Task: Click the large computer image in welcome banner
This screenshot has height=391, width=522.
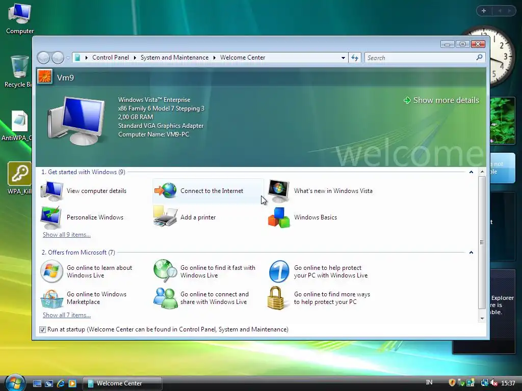Action: click(x=76, y=121)
